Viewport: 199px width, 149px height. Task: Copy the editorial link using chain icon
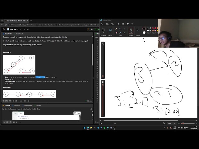pyautogui.click(x=91, y=109)
